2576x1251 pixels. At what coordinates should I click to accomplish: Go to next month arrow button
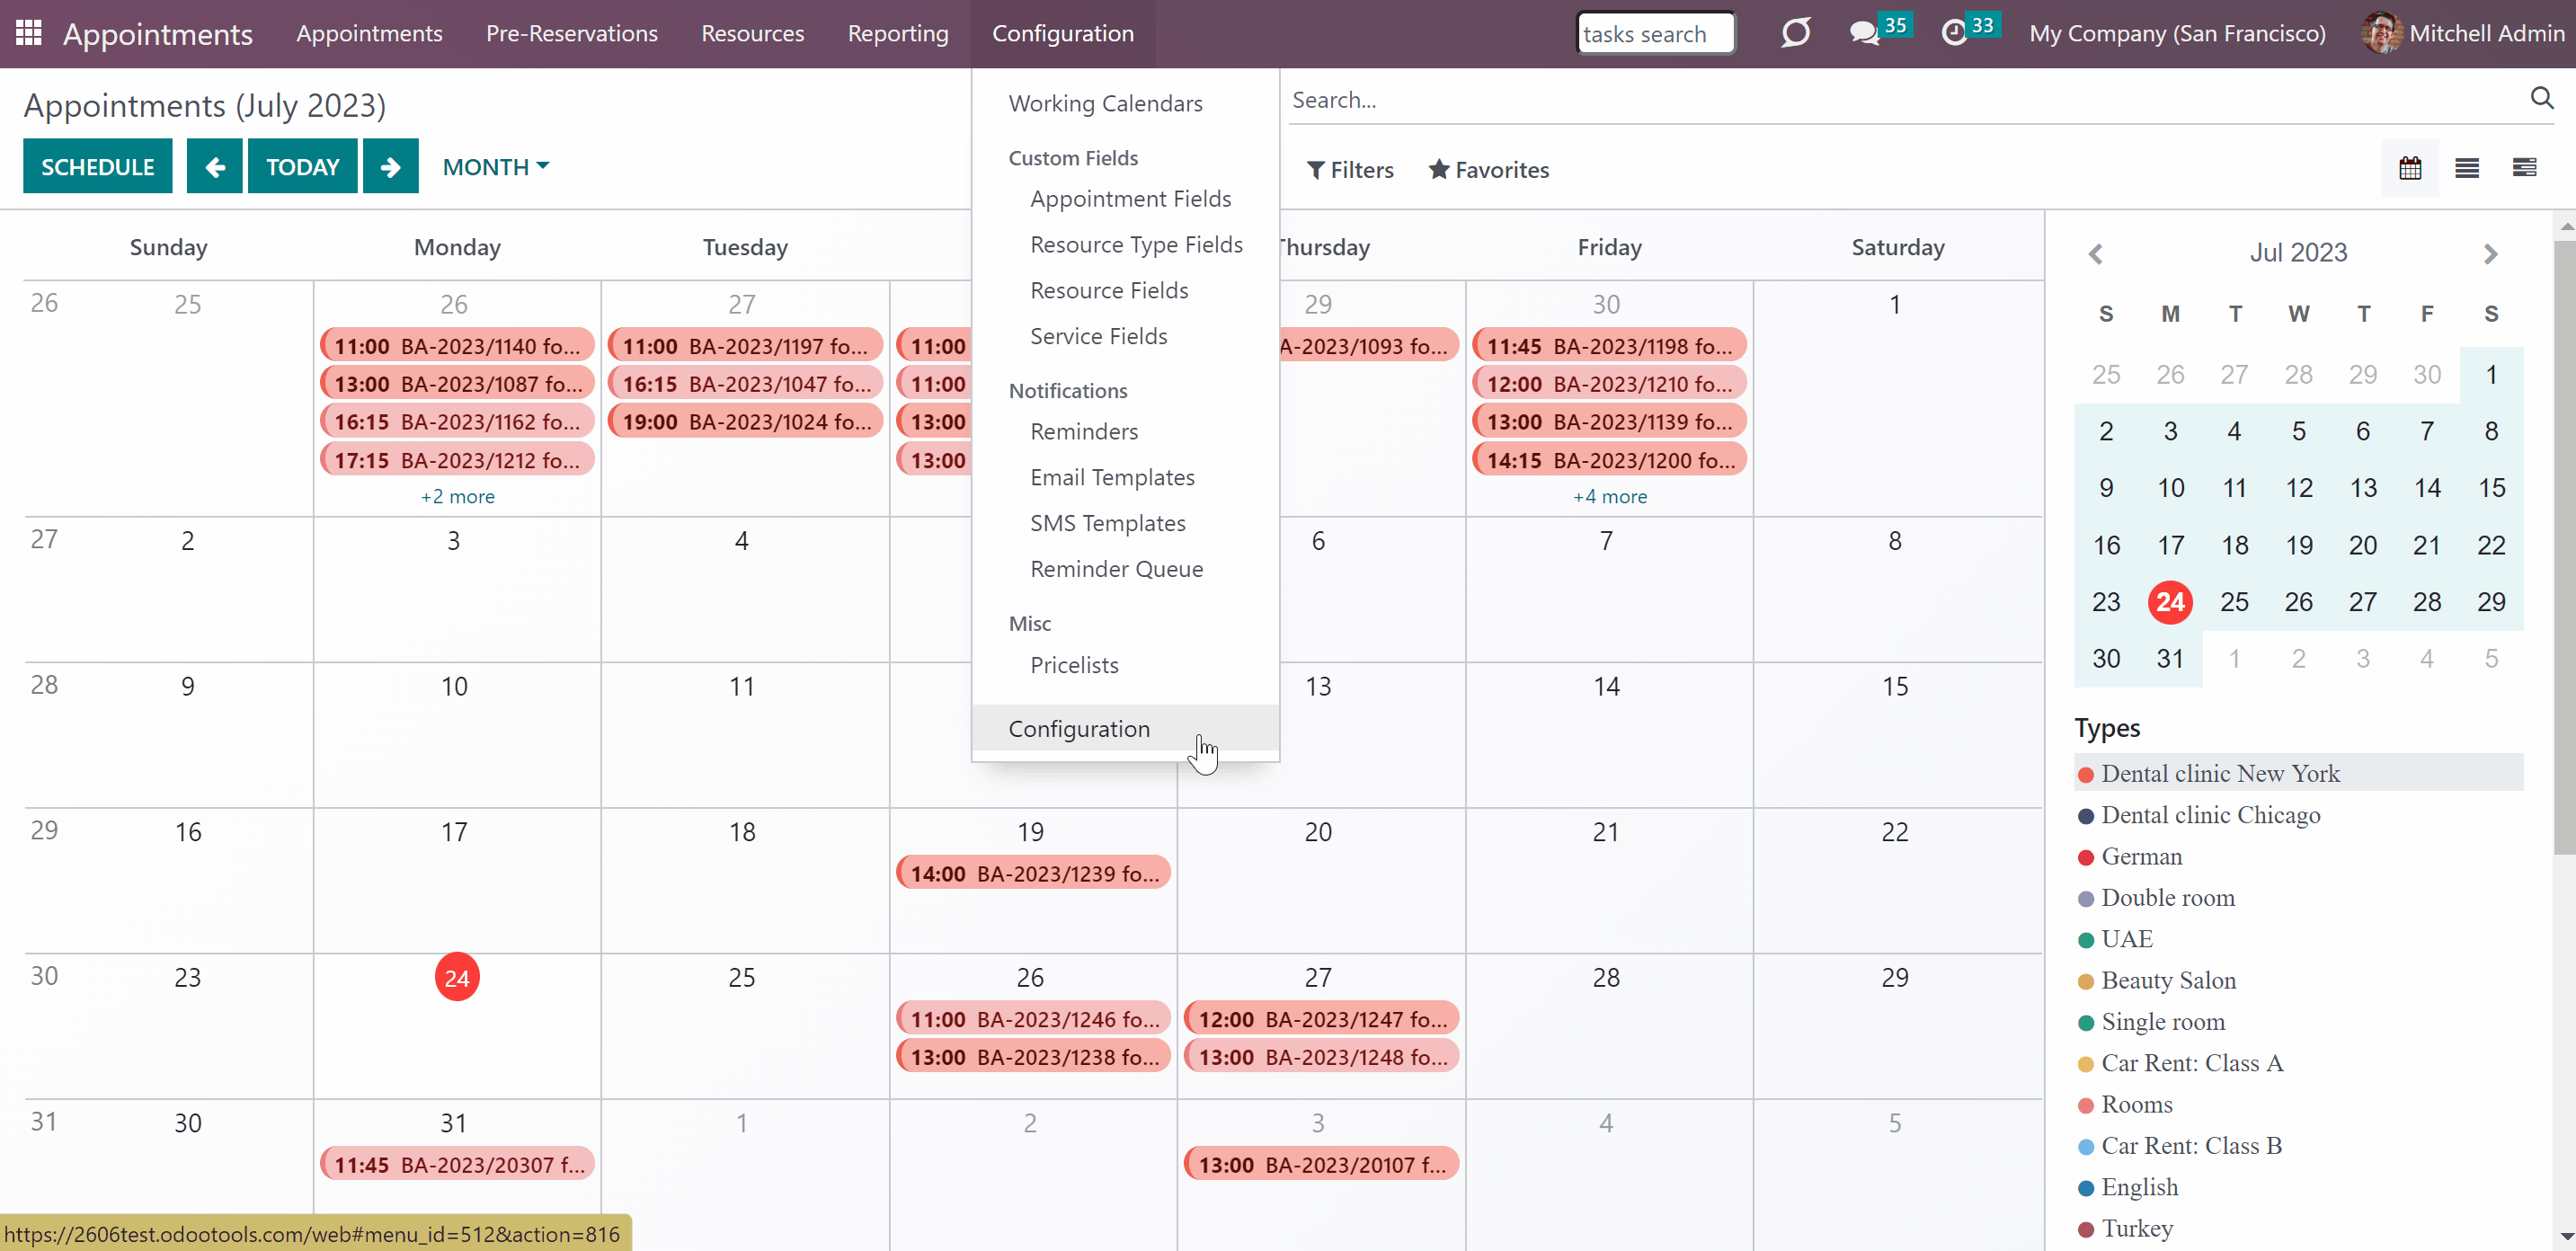click(390, 166)
